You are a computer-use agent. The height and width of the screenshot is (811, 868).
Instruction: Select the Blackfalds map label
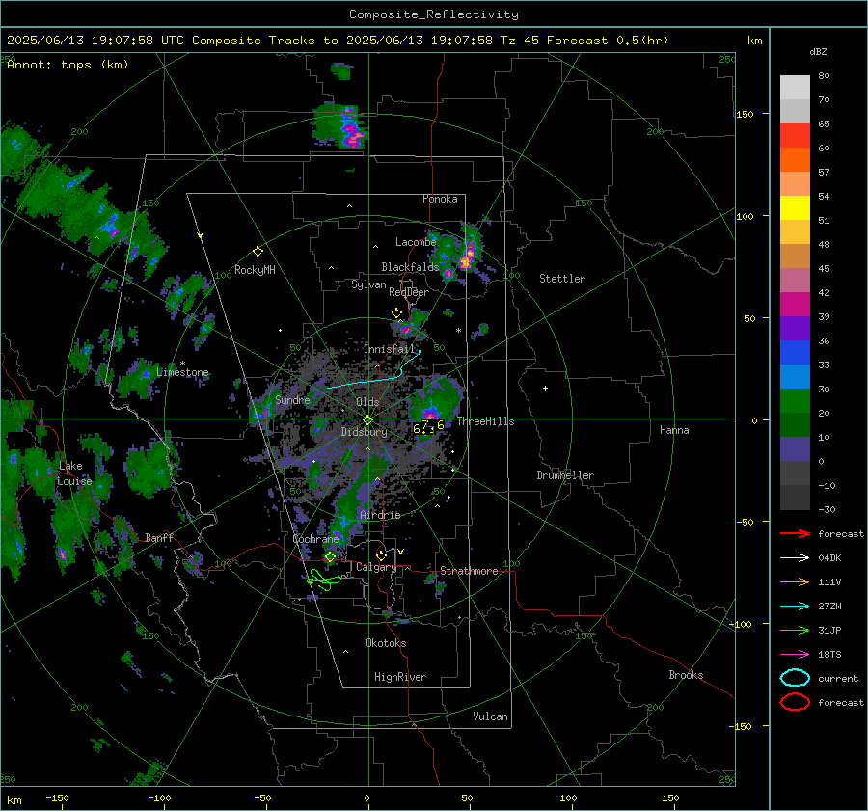410,267
